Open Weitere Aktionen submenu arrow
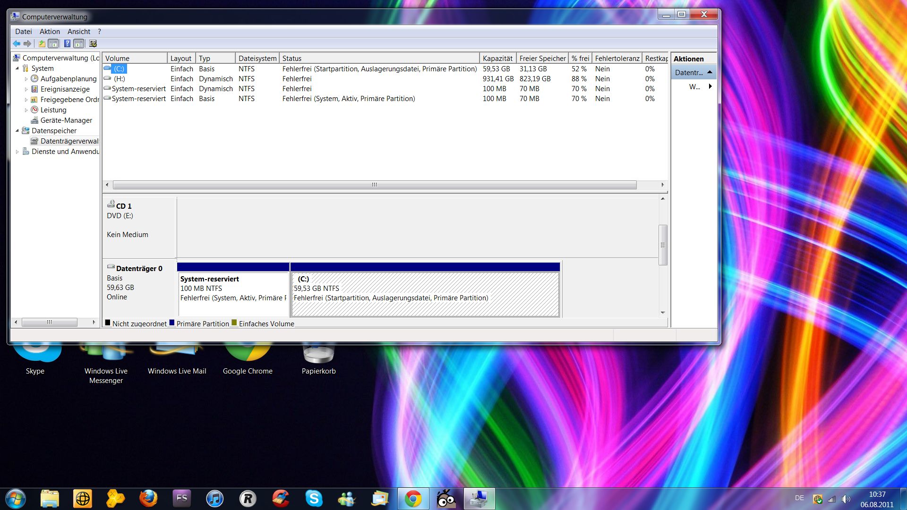Viewport: 907px width, 510px height. point(710,86)
